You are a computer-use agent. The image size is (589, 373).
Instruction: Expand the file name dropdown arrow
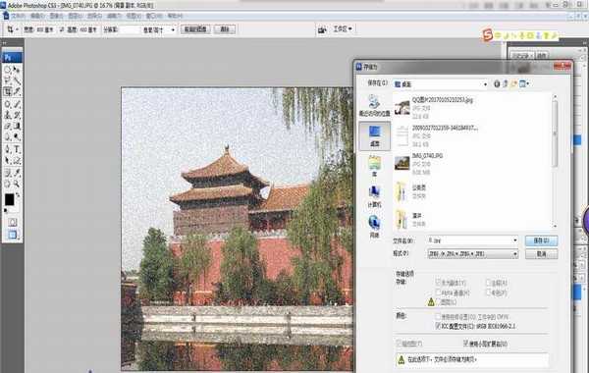click(515, 240)
